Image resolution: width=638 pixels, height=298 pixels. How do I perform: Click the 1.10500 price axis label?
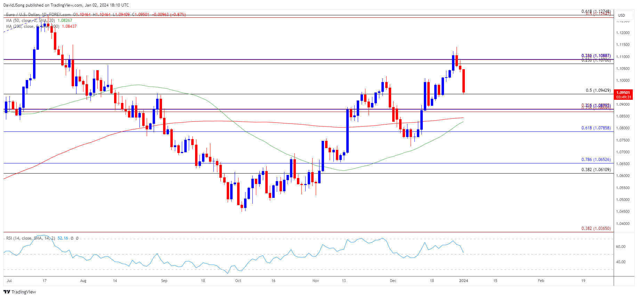(623, 69)
